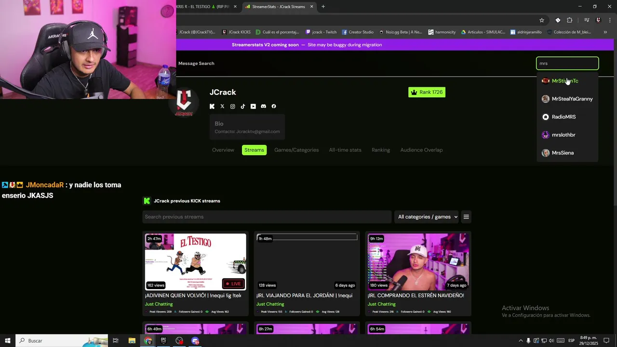Bookmark this page with the star icon

tap(542, 20)
